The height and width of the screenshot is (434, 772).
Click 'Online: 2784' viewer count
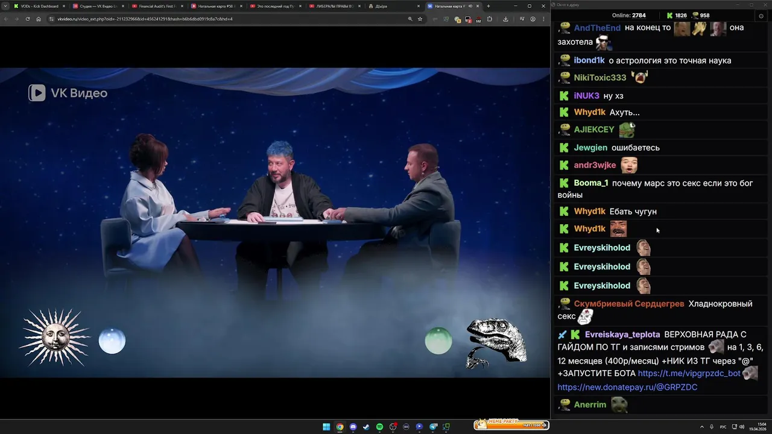click(628, 16)
